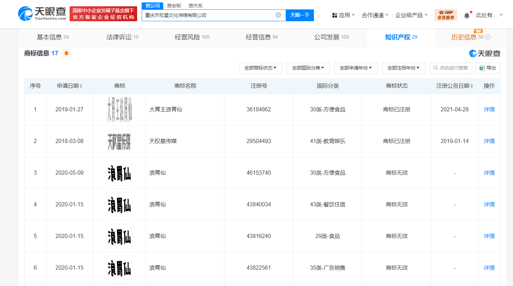Expand the user account menu 此处有…

tap(489, 15)
